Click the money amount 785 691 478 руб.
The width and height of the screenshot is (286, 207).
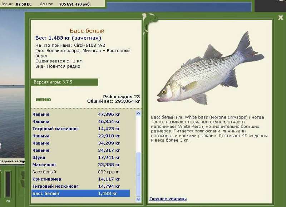click(75, 4)
